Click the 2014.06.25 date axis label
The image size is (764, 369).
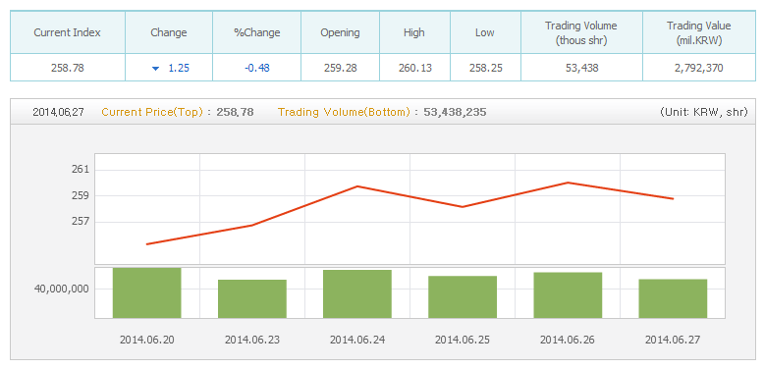(463, 340)
